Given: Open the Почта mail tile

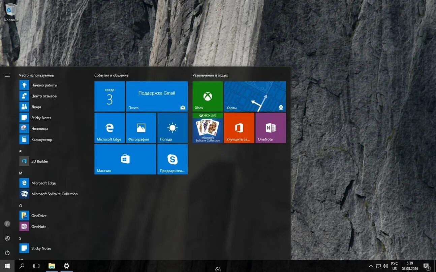Looking at the screenshot, I should click(x=157, y=96).
